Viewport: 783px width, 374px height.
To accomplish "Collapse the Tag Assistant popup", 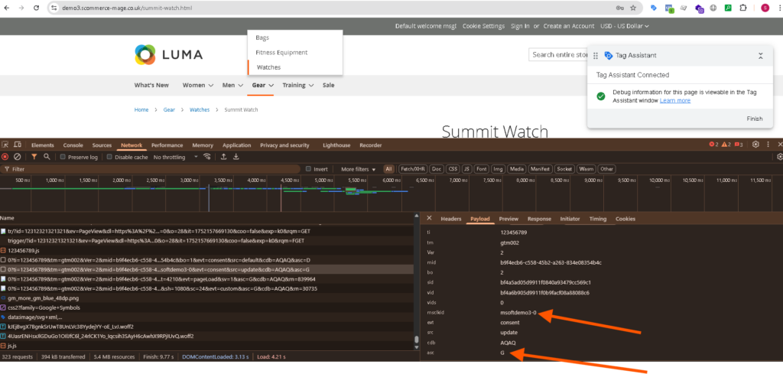I will pos(761,56).
